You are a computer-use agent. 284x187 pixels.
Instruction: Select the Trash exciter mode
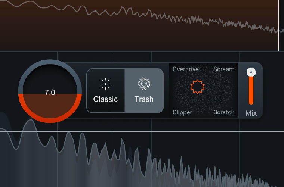coord(144,91)
